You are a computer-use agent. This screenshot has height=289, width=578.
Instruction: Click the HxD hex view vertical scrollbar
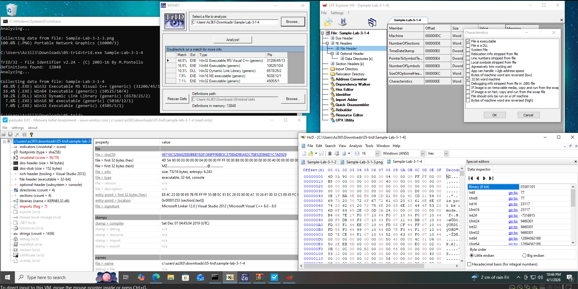click(x=462, y=215)
